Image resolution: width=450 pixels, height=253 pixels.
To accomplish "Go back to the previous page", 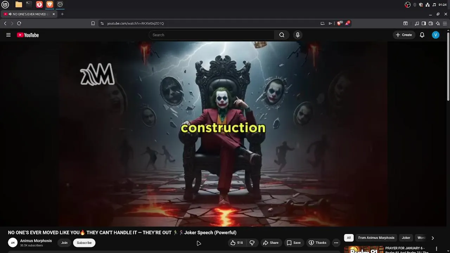I will tap(5, 24).
